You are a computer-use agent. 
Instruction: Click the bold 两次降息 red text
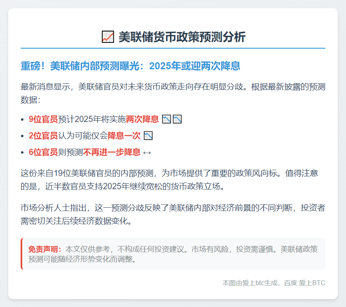142,119
